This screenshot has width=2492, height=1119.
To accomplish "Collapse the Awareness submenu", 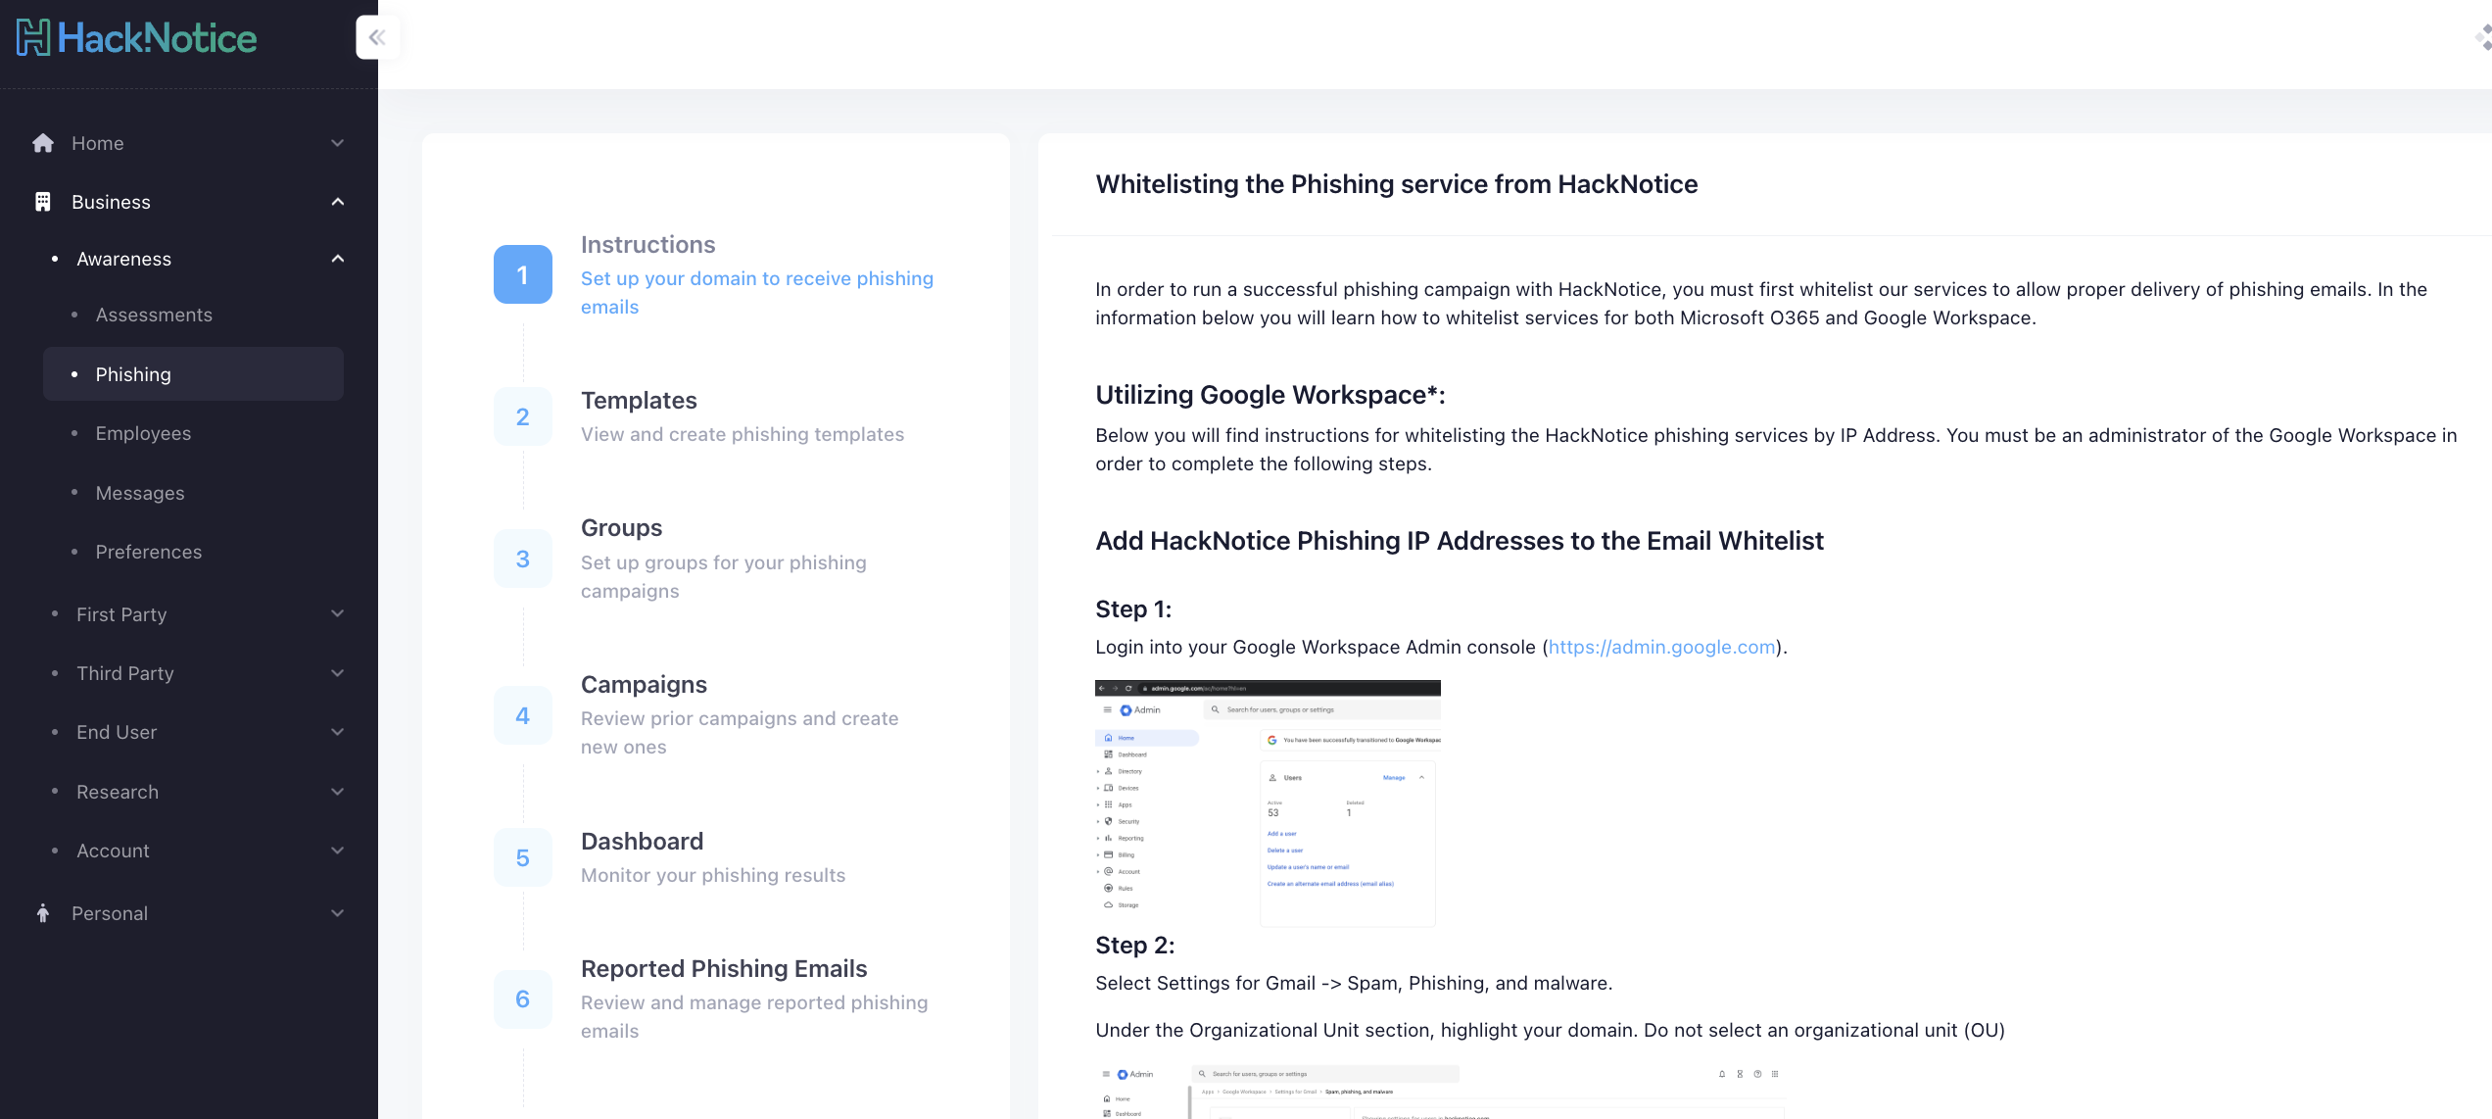I will 337,259.
